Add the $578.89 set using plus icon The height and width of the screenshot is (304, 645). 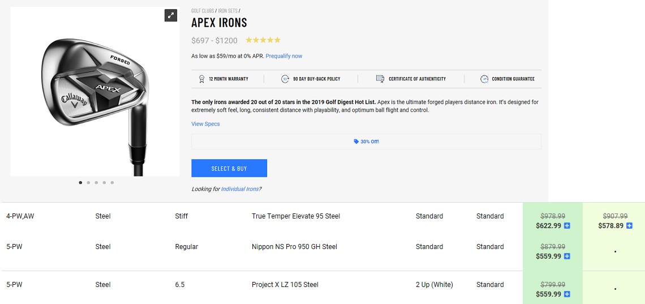click(x=629, y=226)
